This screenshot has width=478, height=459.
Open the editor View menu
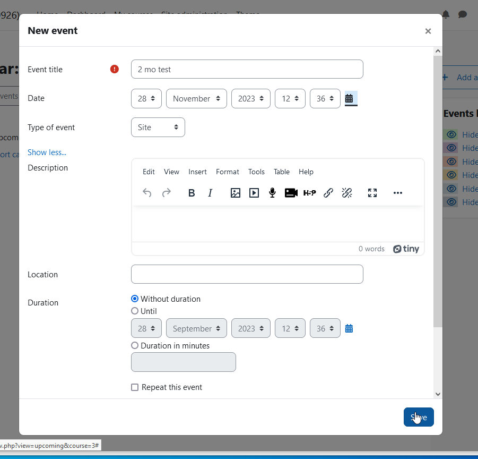171,172
